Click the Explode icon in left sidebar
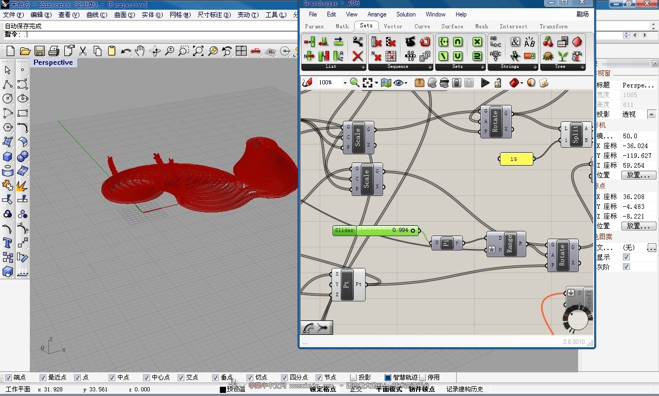659x396 pixels. (22, 185)
